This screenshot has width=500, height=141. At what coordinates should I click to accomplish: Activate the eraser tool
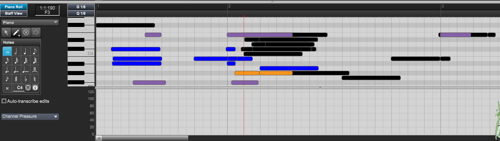click(x=26, y=32)
